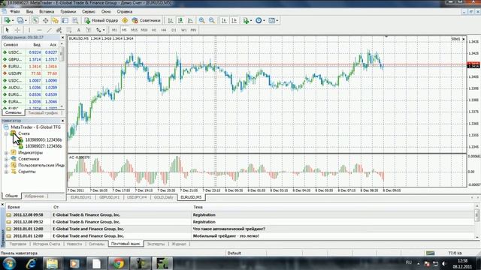Toggle the Navigator folder-star toolbar icon
This screenshot has width=481, height=270.
coord(55,20)
